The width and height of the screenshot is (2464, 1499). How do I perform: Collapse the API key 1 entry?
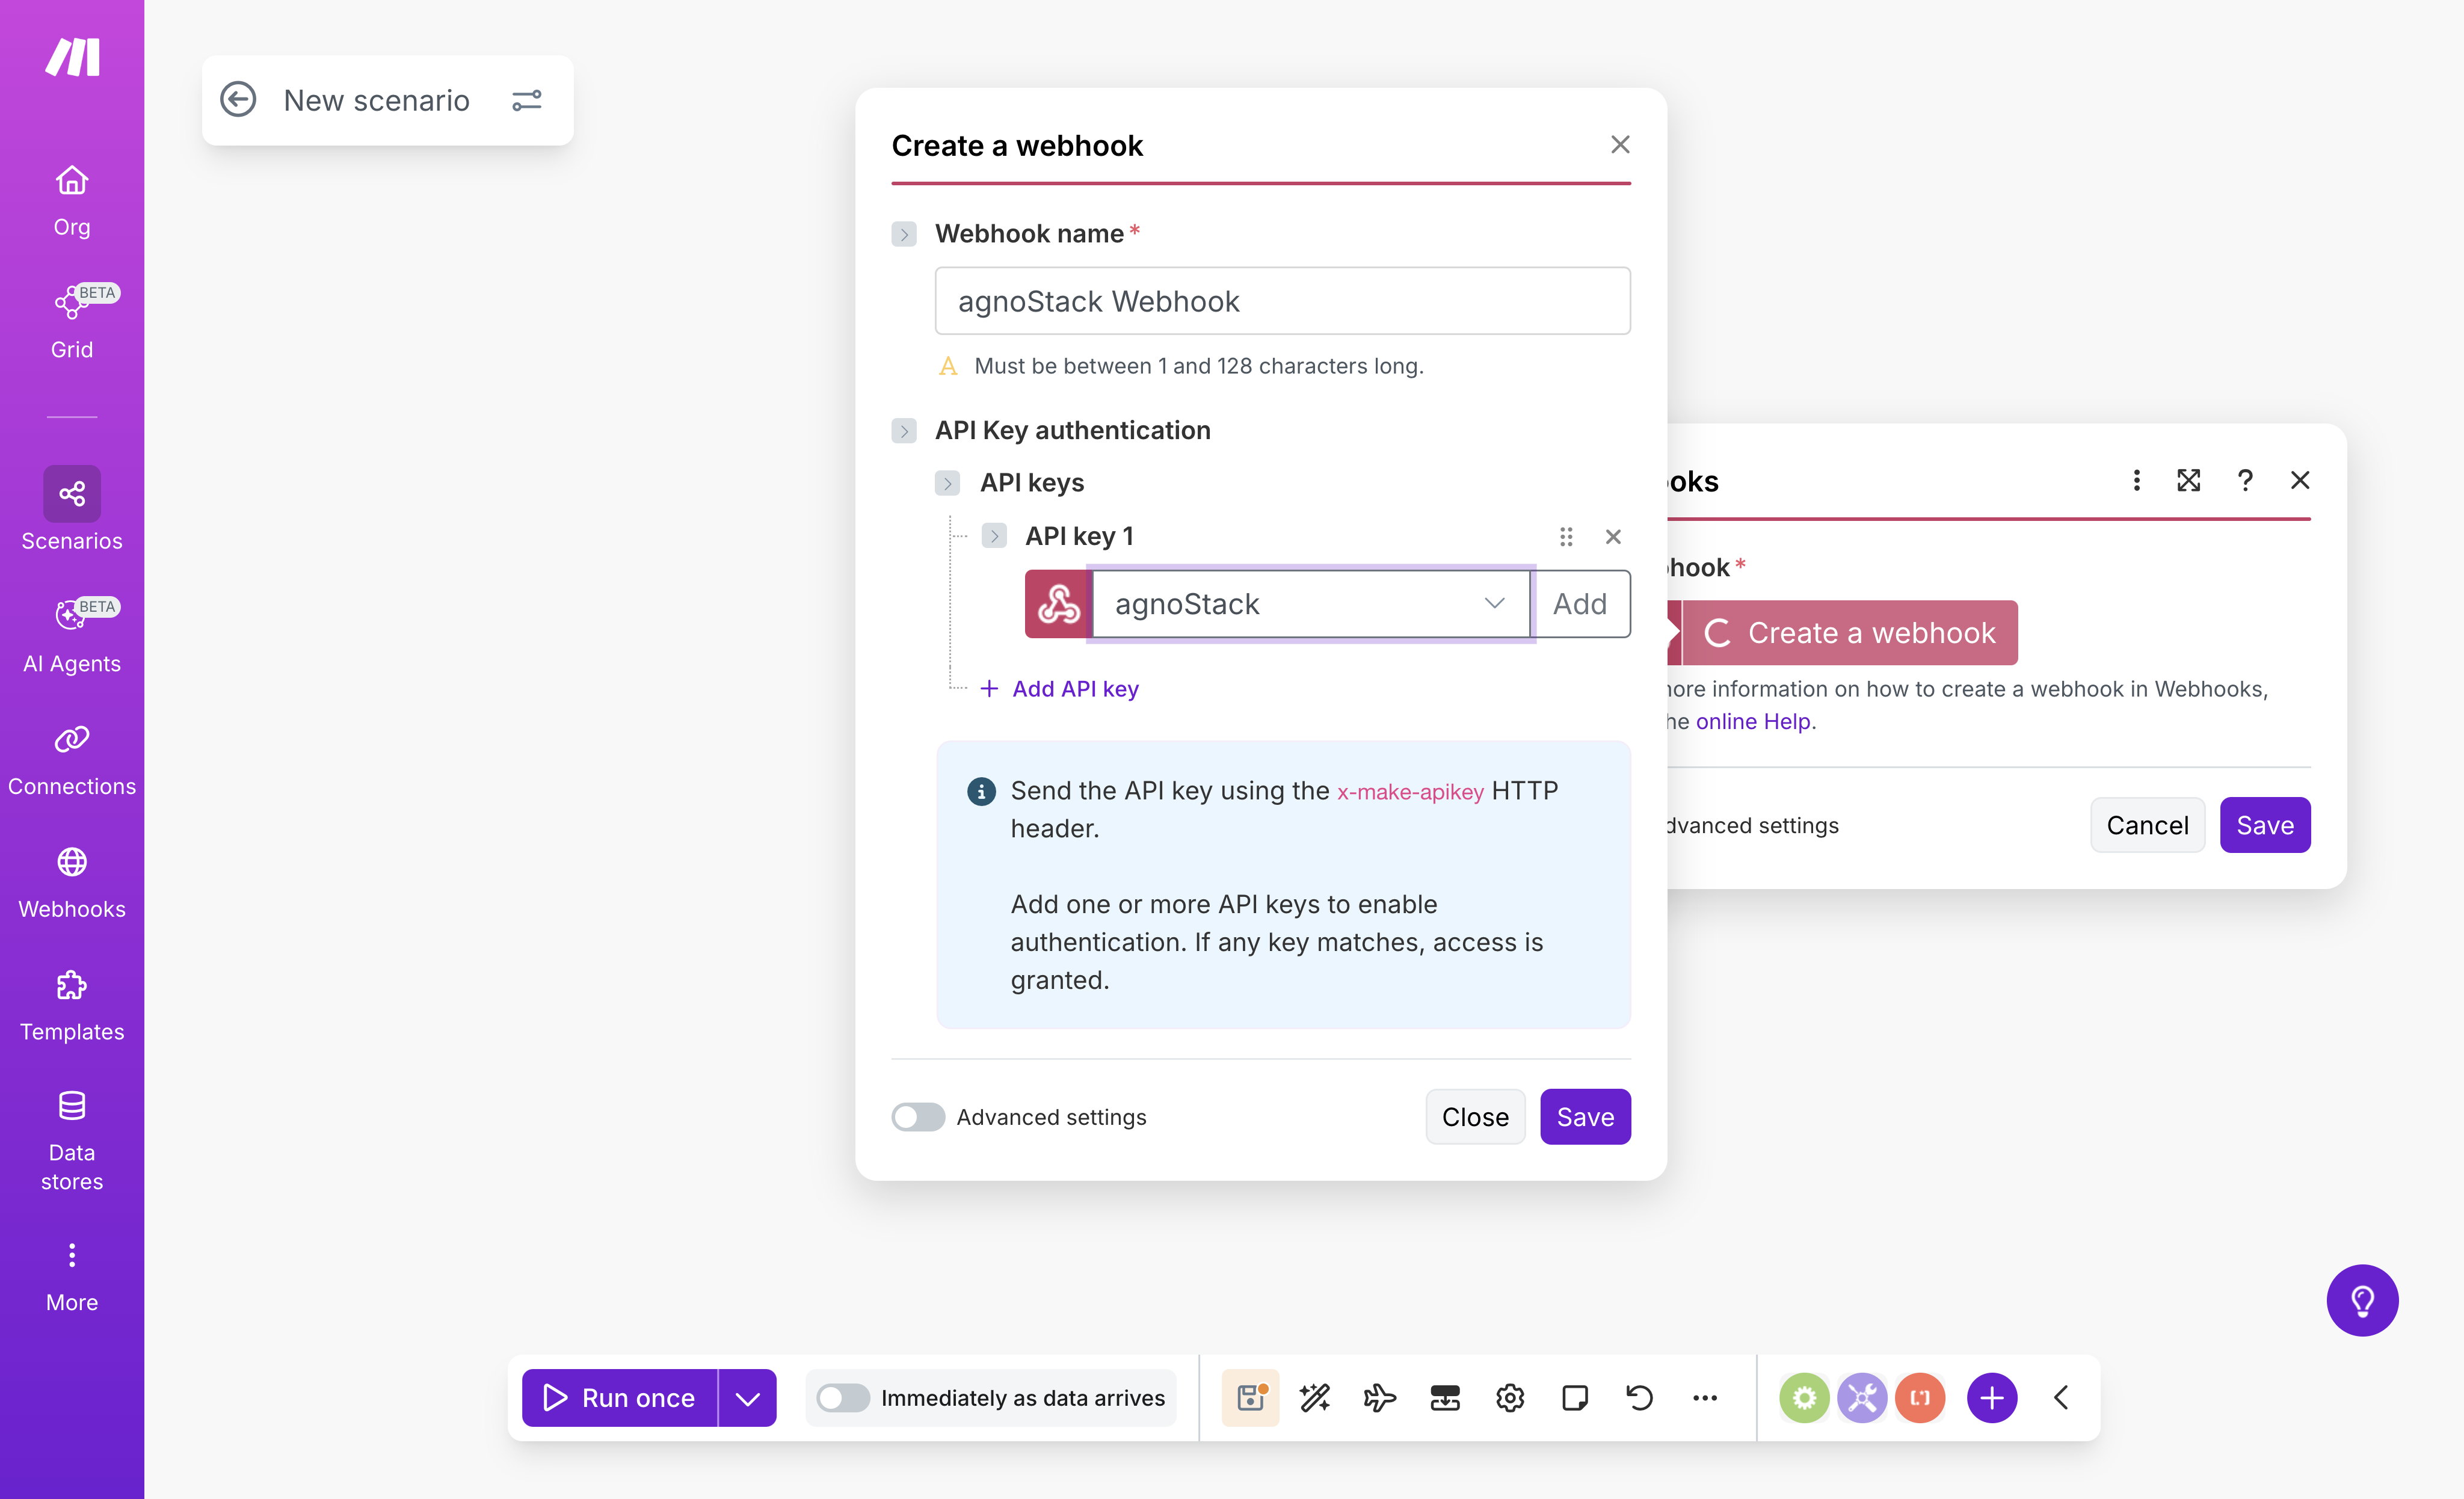point(995,536)
